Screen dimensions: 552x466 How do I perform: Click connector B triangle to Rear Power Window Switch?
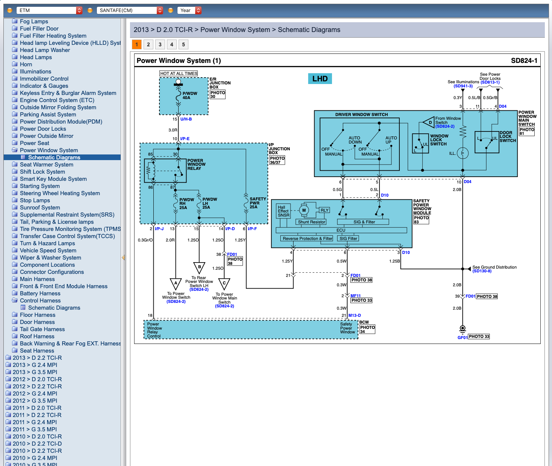(x=199, y=267)
